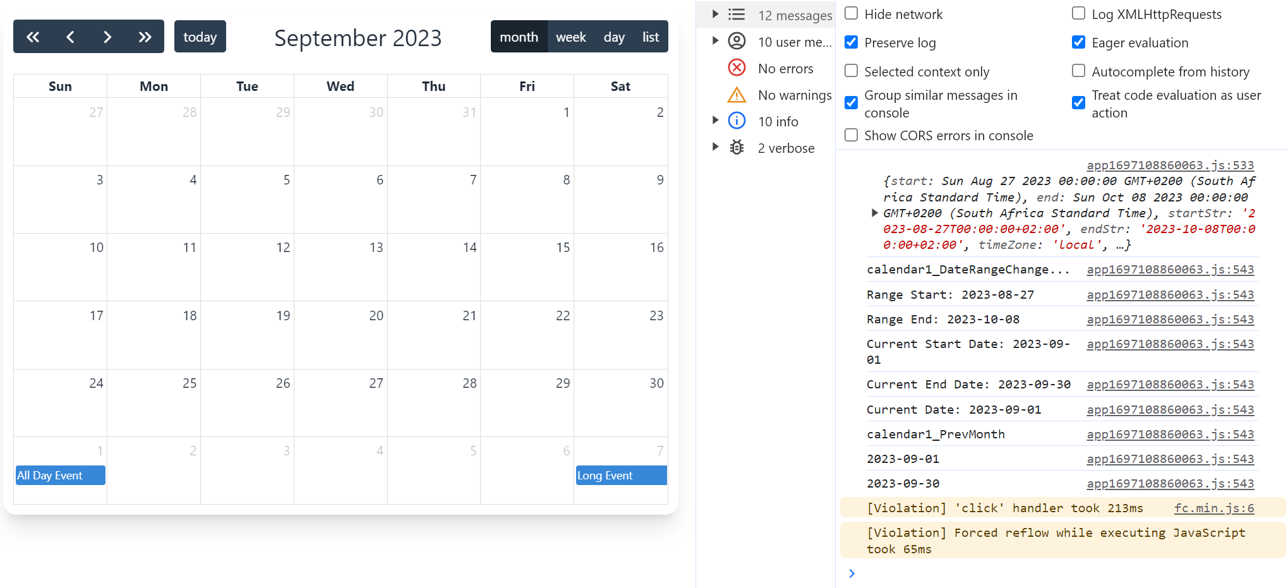
Task: Click the blue info circle icon
Action: [x=737, y=121]
